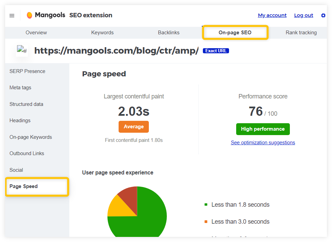The height and width of the screenshot is (242, 332).
Task: Open the My account link
Action: coord(272,15)
